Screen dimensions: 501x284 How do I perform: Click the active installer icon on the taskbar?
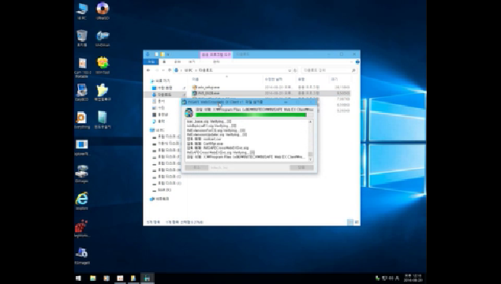point(148,278)
